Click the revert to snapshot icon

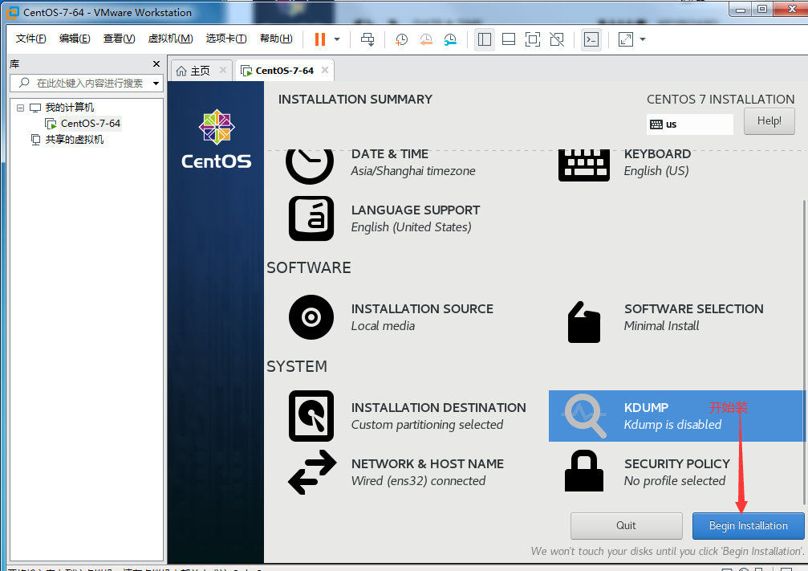[426, 39]
